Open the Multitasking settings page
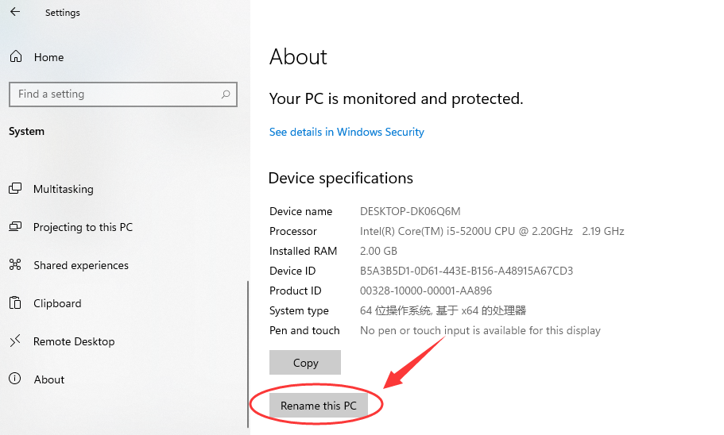Viewport: 724px width, 435px height. pyautogui.click(x=64, y=189)
